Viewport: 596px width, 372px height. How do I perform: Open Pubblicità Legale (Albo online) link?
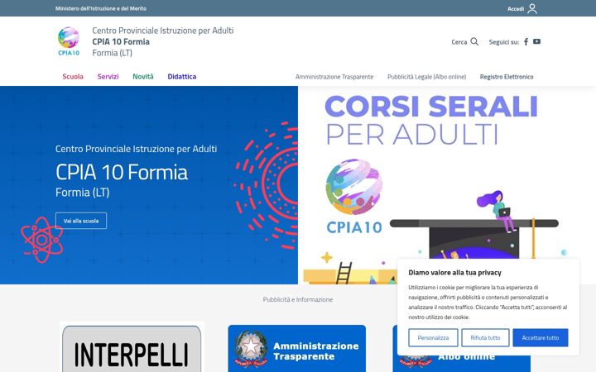pyautogui.click(x=426, y=77)
